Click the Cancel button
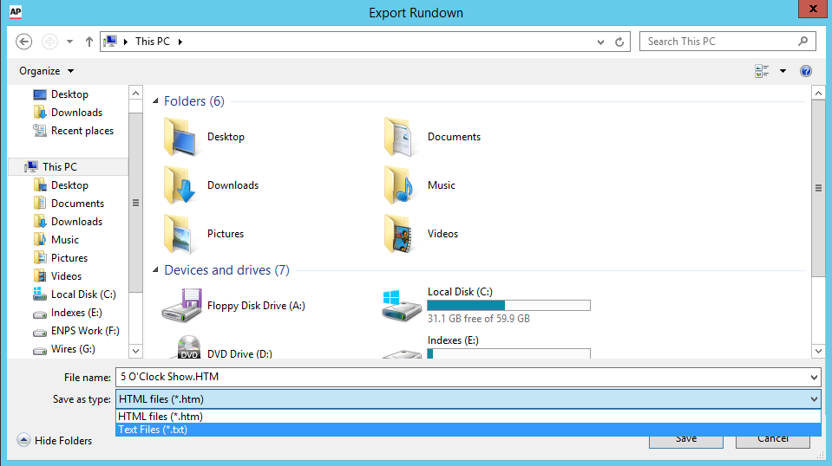This screenshot has height=466, width=832. point(772,442)
